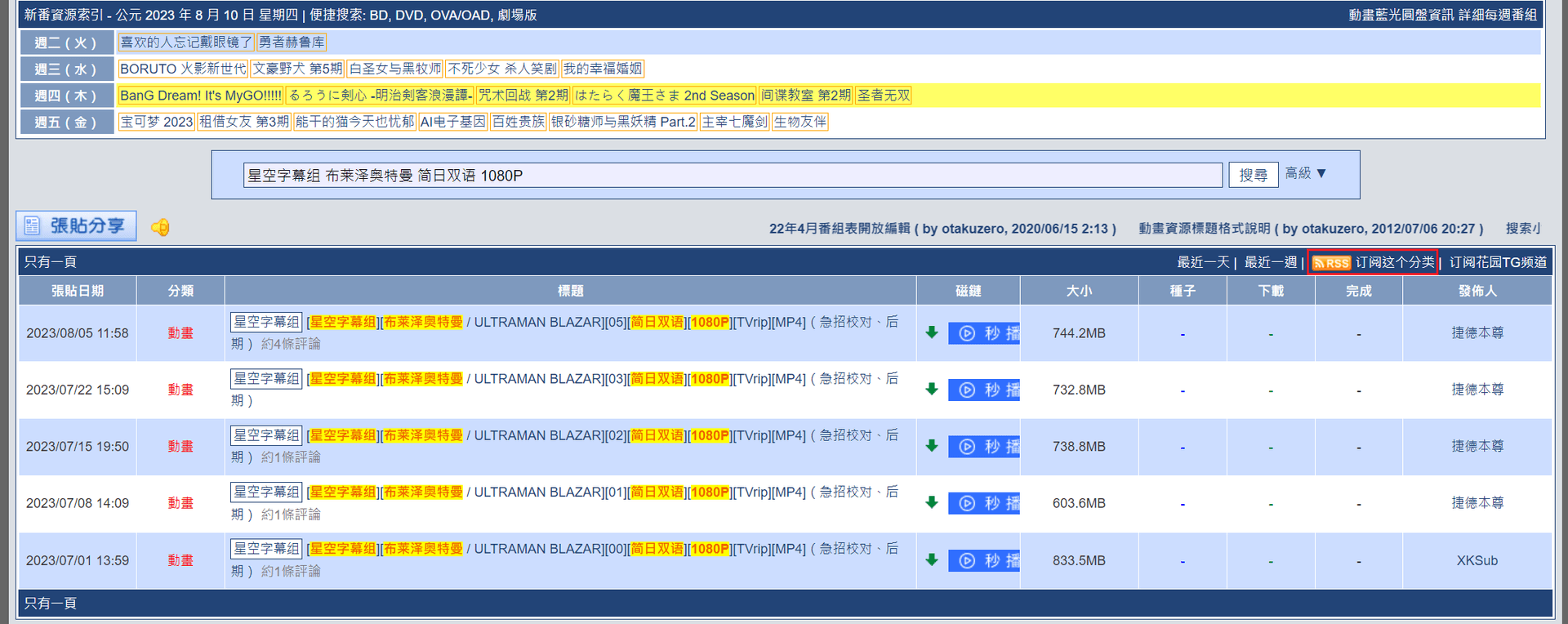Select 週二（火）day tab
The image size is (1568, 624).
66,42
